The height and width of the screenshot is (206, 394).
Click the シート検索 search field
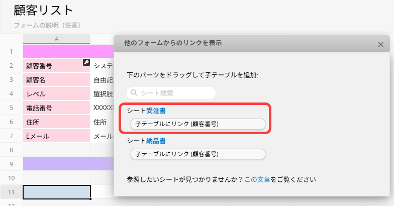(x=173, y=93)
